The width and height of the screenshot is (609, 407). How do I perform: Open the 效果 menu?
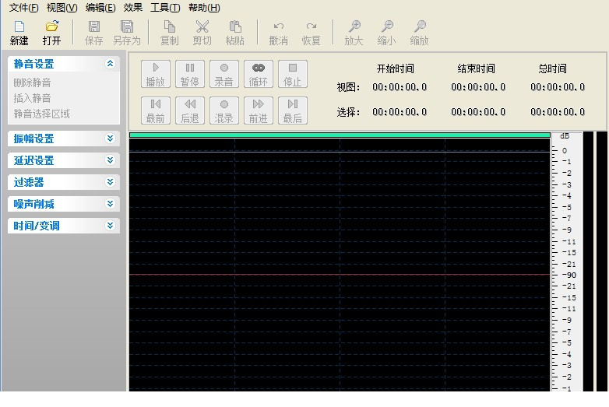133,7
